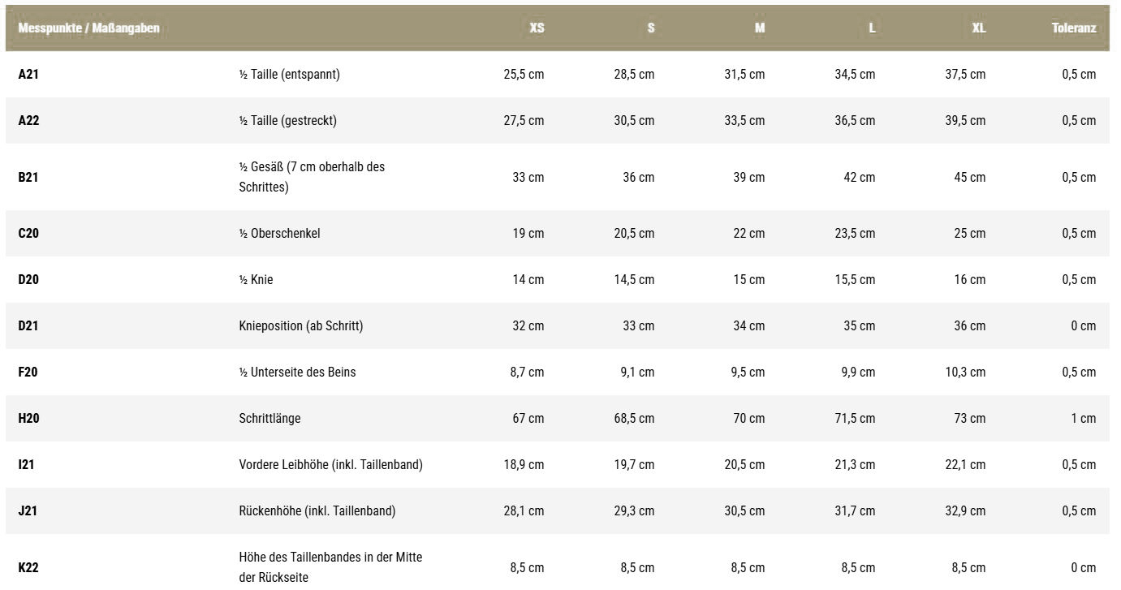This screenshot has width=1121, height=590.
Task: Select measurement code A21
Action: point(28,74)
